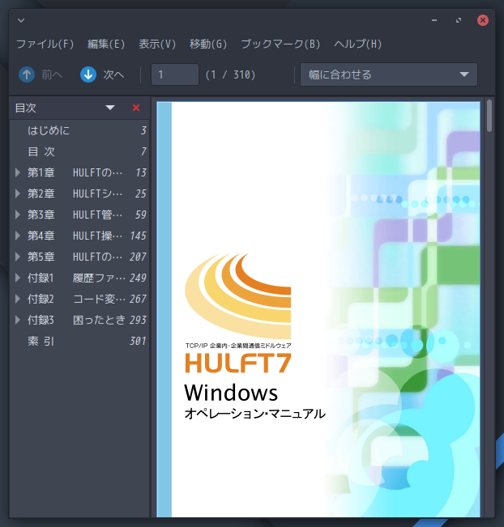Close the window with red button
This screenshot has width=504, height=527.
coord(483,20)
